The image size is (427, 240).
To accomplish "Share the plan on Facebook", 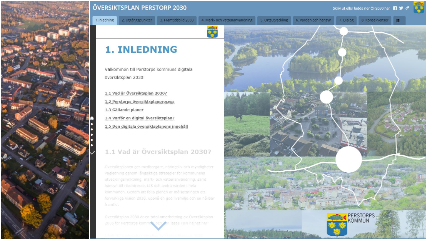I will [395, 8].
